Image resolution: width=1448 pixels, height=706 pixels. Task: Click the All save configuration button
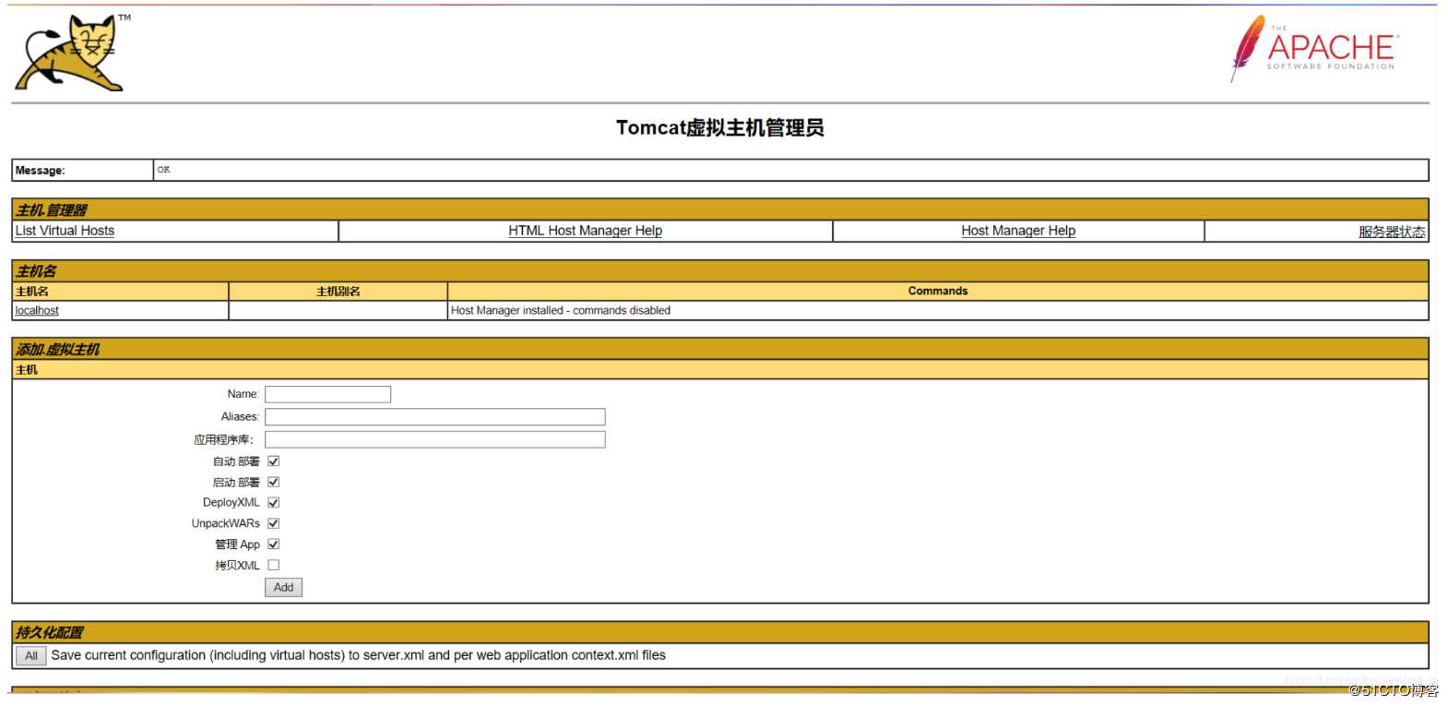point(30,656)
